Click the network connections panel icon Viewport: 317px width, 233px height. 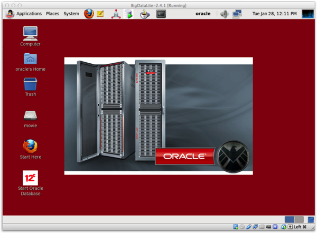[x=237, y=14]
